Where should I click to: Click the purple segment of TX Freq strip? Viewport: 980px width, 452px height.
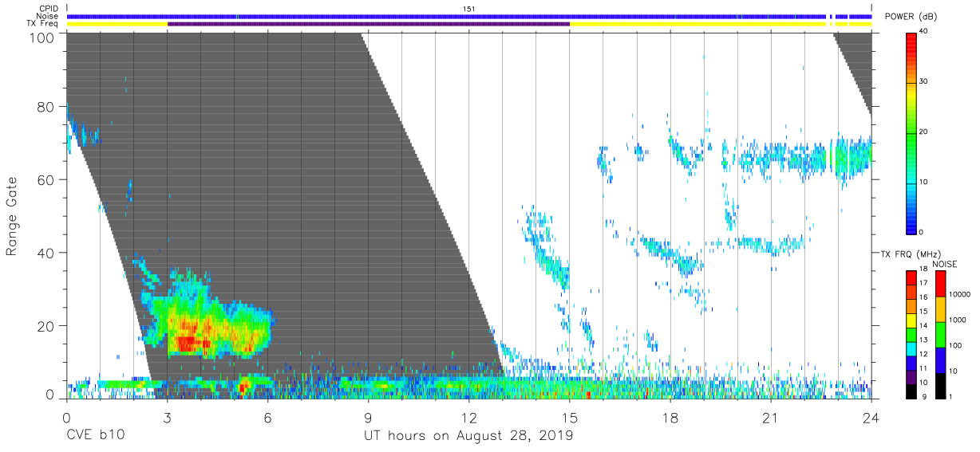[x=369, y=24]
